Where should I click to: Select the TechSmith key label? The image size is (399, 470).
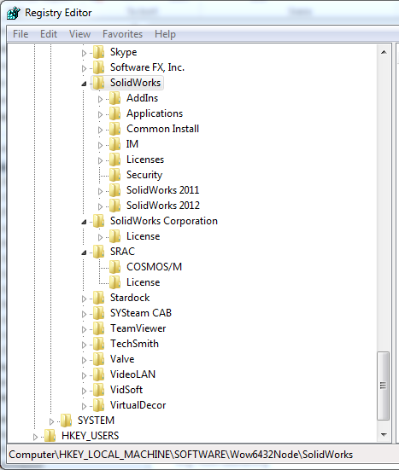pos(134,344)
